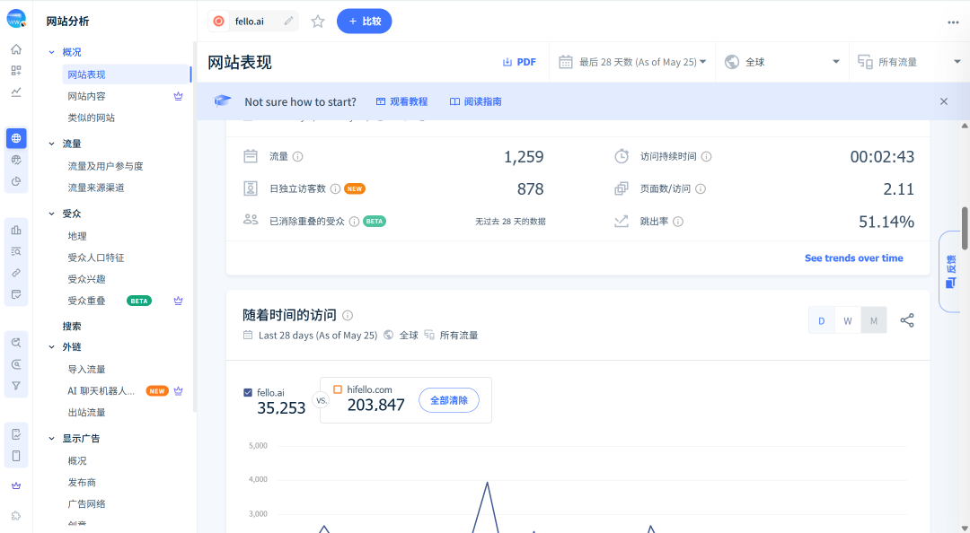
Task: Click the purple crown upgrade icon in rail
Action: point(16,486)
